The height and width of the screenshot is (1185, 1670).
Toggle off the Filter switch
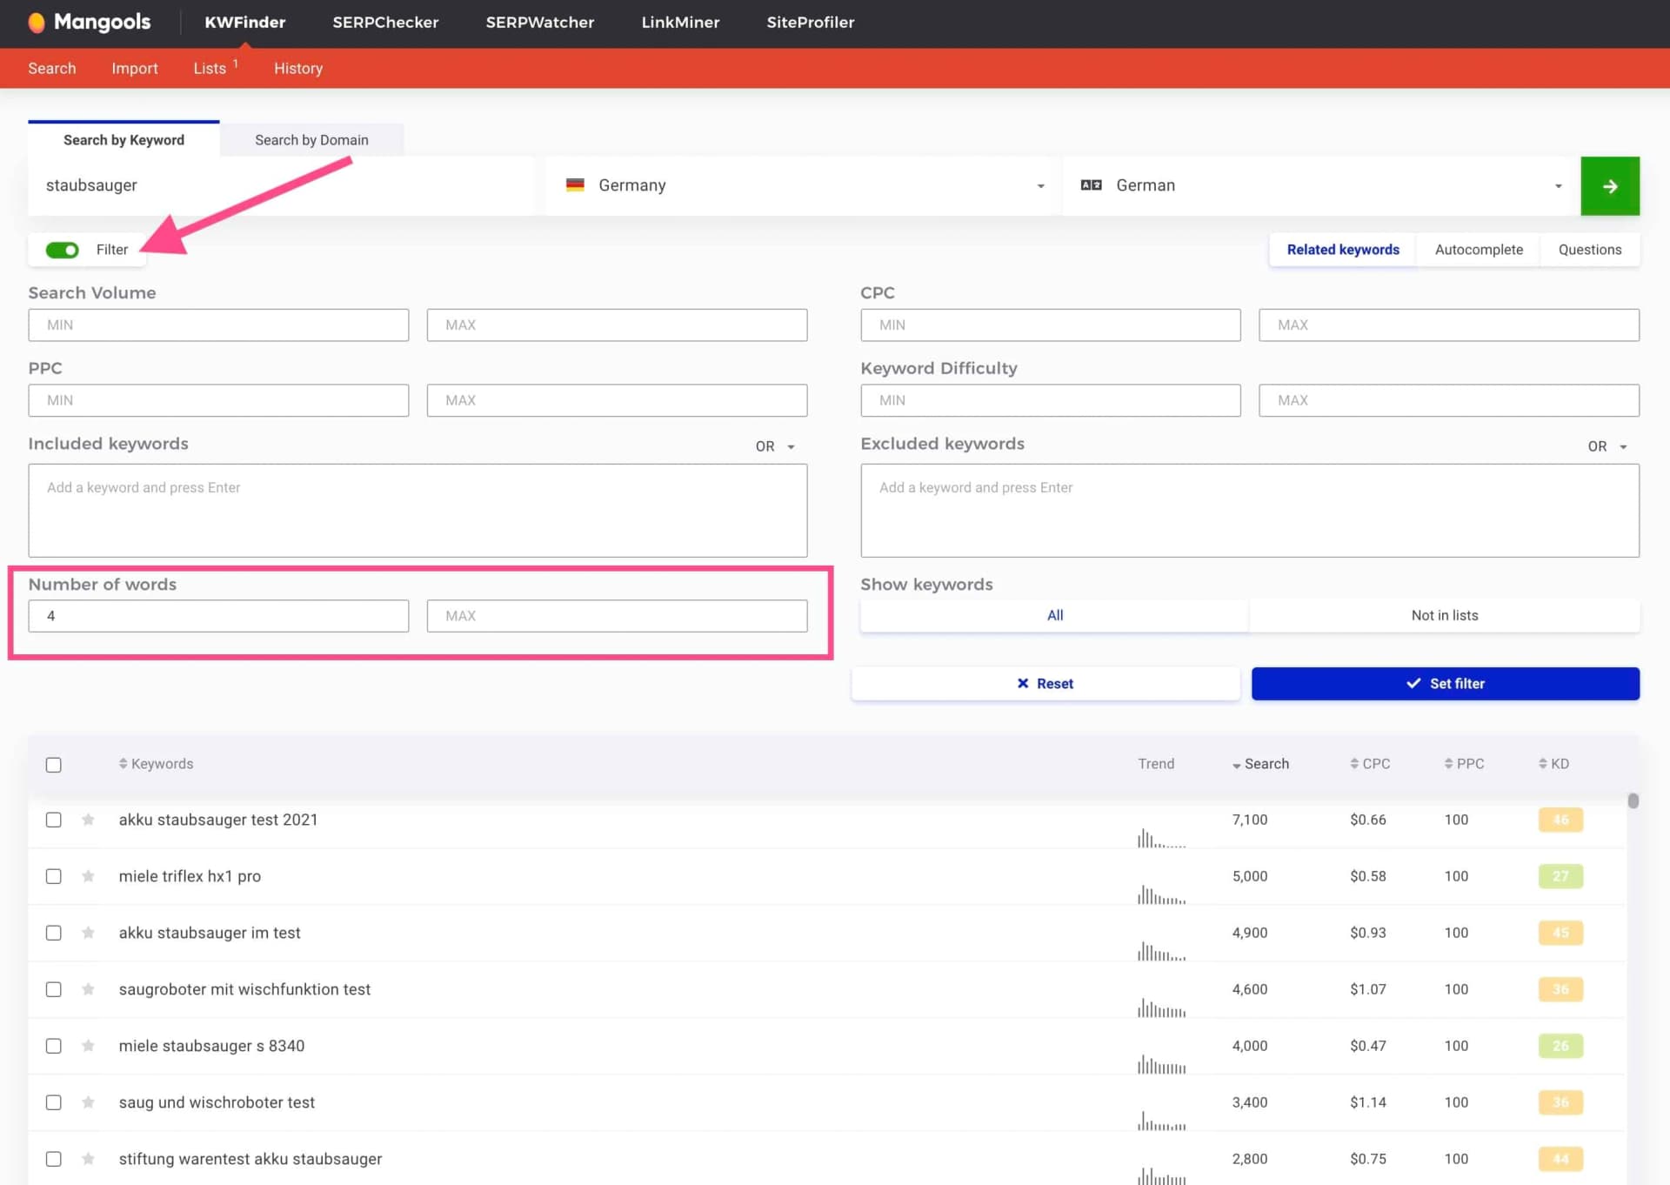point(61,250)
